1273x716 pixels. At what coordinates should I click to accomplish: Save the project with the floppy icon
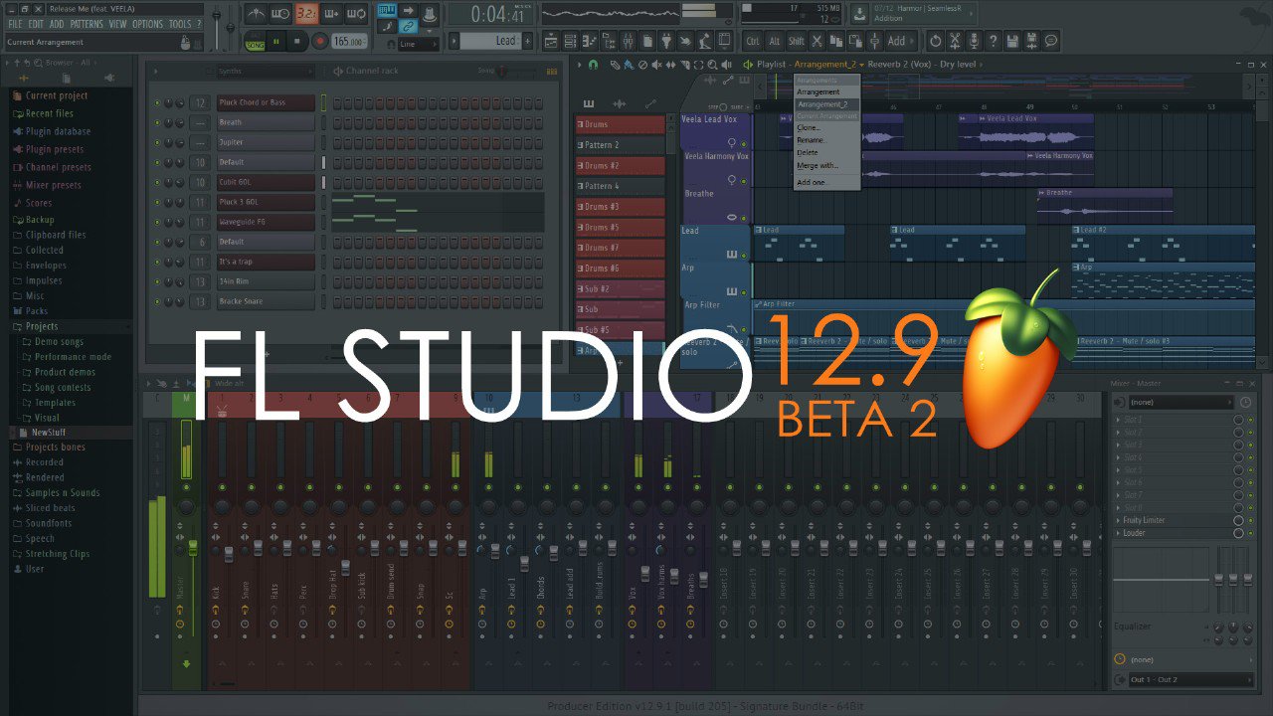pyautogui.click(x=1012, y=41)
